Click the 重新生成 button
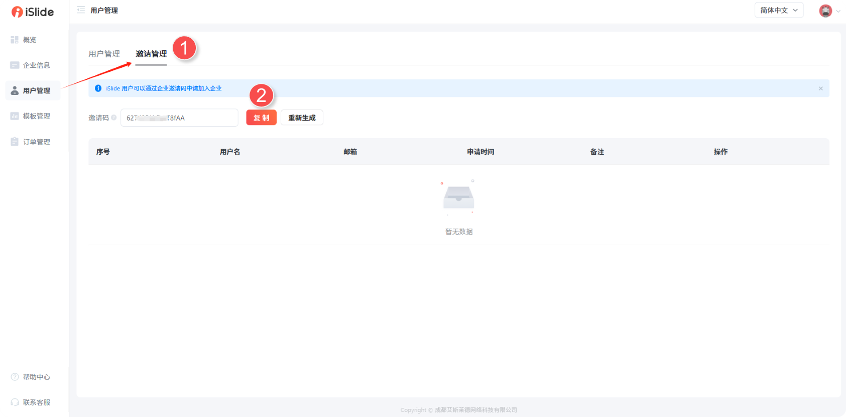846x417 pixels. coord(302,118)
